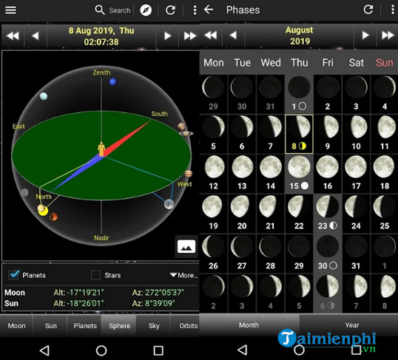Fast forward date in sphere view
The height and width of the screenshot is (360, 398).
tap(189, 35)
